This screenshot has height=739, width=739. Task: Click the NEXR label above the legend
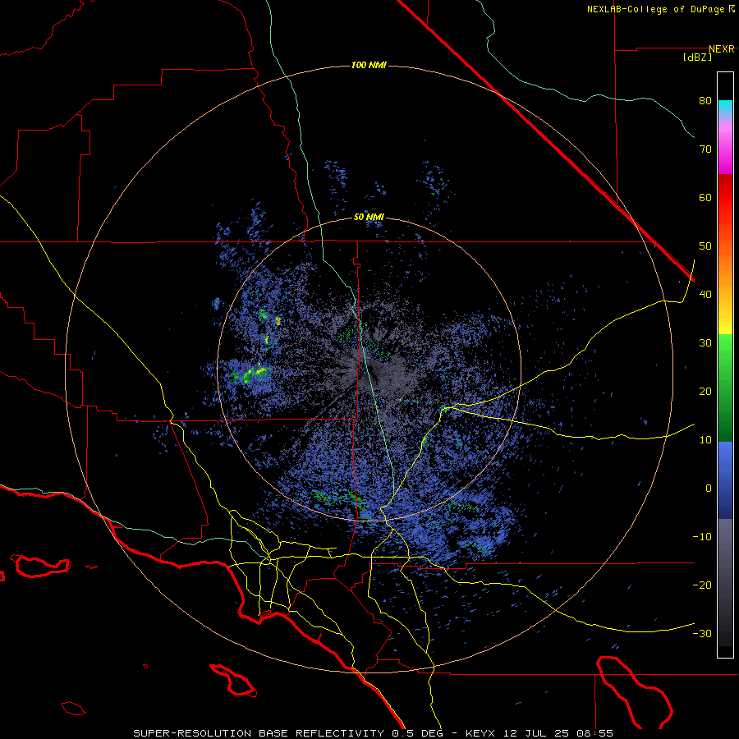click(x=722, y=49)
